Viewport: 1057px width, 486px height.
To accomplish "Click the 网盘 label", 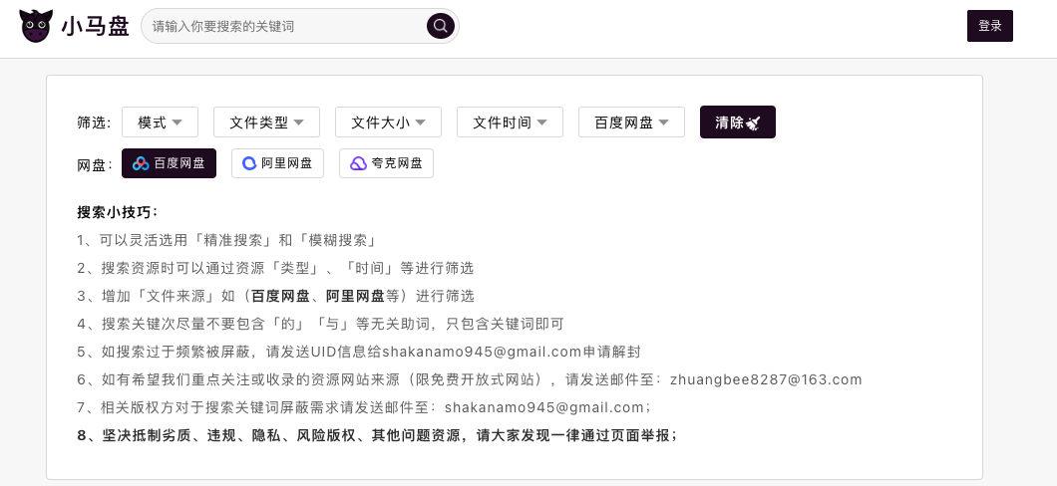I will (94, 165).
